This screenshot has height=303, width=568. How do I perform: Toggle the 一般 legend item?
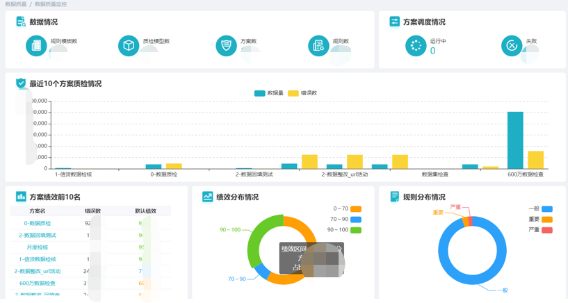540,209
